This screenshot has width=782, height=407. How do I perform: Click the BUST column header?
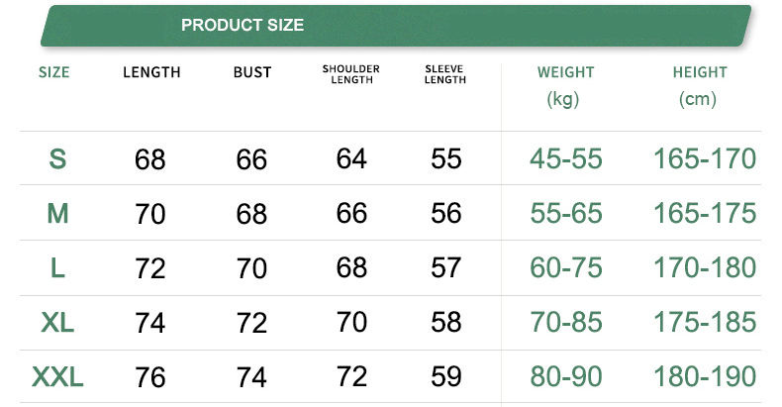click(252, 72)
